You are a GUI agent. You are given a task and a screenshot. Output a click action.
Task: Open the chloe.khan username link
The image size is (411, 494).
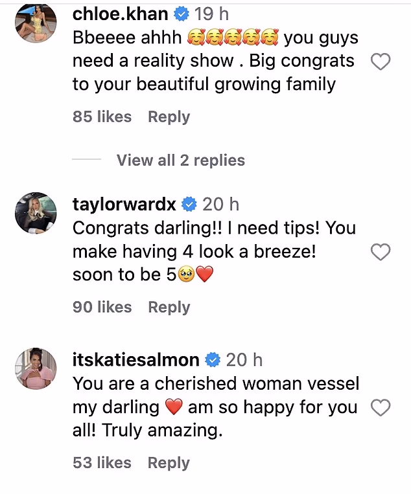121,14
